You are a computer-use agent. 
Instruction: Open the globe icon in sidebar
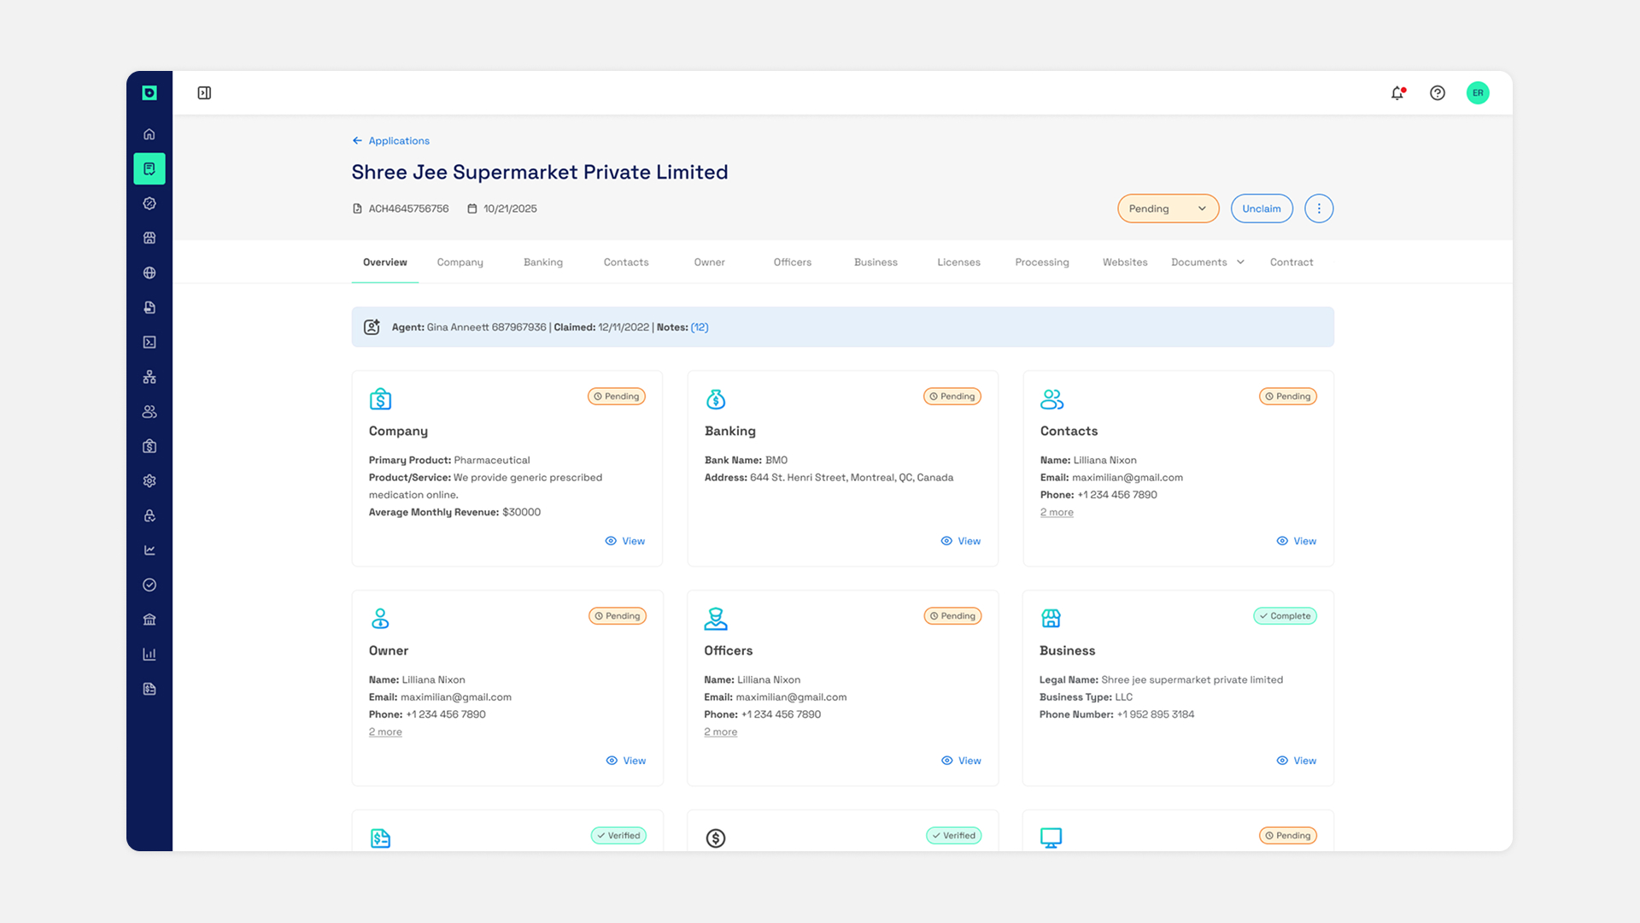point(149,273)
